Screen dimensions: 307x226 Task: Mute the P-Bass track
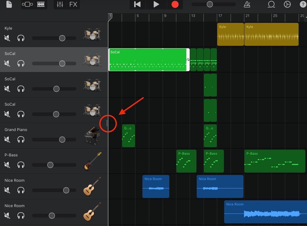tap(7, 165)
